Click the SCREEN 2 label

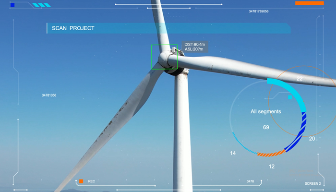312,183
